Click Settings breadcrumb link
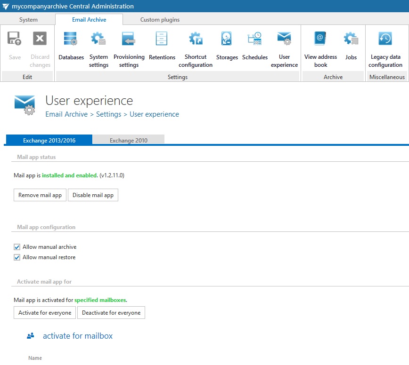The image size is (409, 365). [x=108, y=114]
